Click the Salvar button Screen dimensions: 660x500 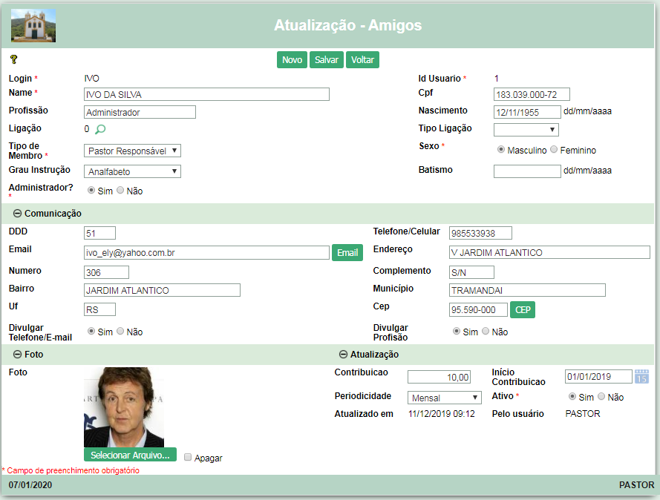[326, 59]
